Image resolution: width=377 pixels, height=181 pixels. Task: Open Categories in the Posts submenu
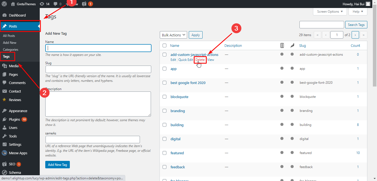coord(10,50)
